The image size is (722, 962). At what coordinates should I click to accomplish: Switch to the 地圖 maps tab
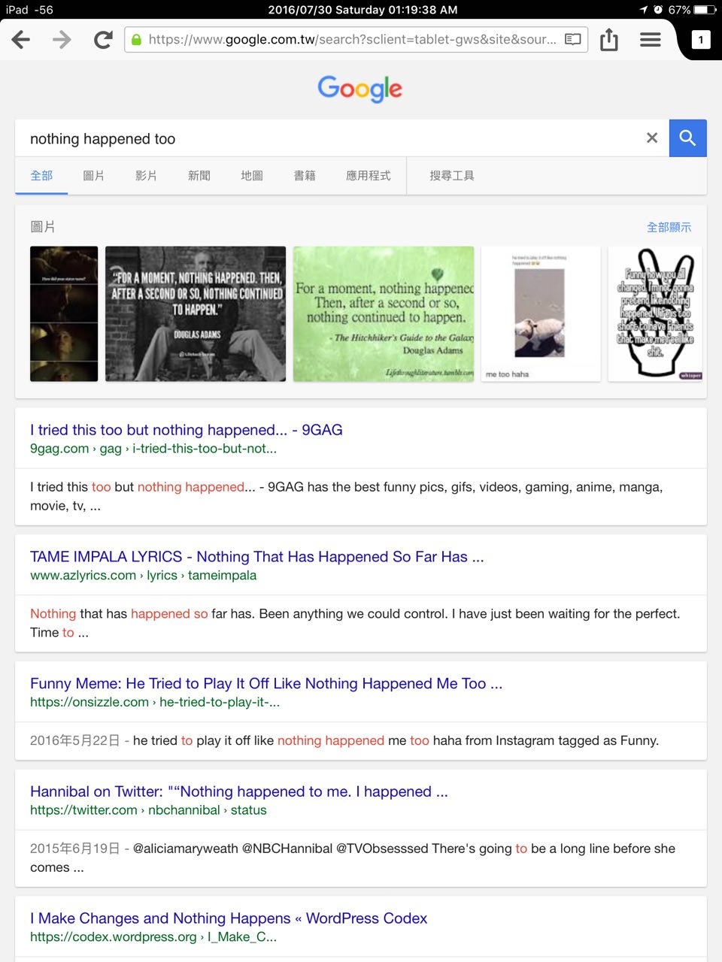[252, 176]
